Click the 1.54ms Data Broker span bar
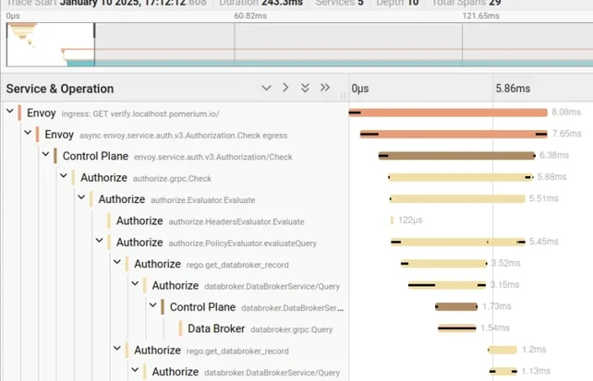Image resolution: width=593 pixels, height=381 pixels. [457, 327]
